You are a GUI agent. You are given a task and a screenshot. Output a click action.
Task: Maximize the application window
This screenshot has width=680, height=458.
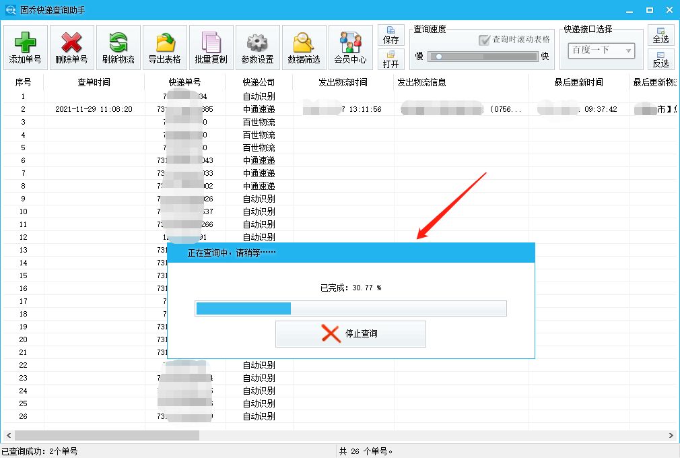tap(650, 10)
